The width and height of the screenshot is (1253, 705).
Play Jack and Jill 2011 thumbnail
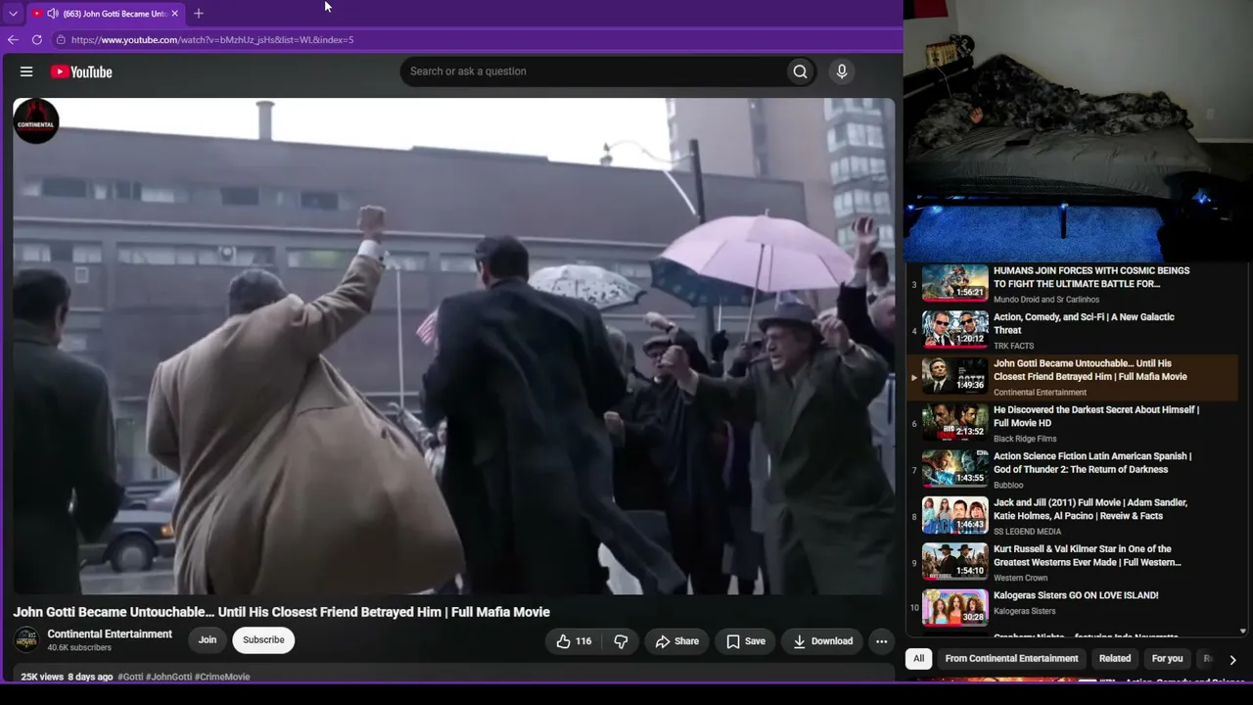coord(955,516)
